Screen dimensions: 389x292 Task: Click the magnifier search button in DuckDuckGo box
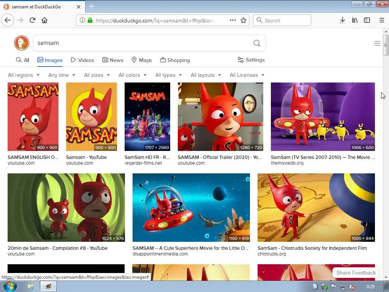coord(257,43)
